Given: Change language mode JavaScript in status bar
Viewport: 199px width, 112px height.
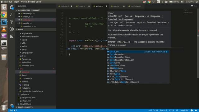Looking at the screenshot, I should pos(184,110).
